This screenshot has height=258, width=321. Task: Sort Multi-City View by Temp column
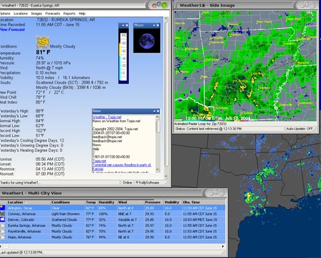tap(91, 202)
